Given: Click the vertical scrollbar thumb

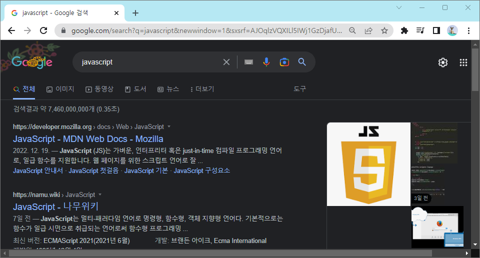Looking at the screenshot, I should click(x=475, y=69).
